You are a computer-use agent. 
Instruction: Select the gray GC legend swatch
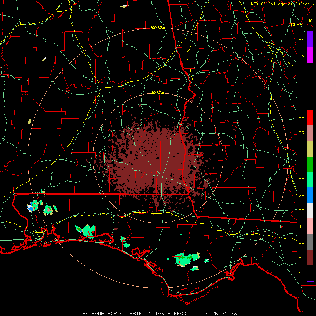[x=310, y=242]
